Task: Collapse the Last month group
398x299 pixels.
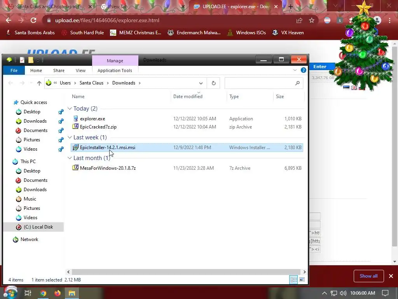Action: tap(70, 158)
